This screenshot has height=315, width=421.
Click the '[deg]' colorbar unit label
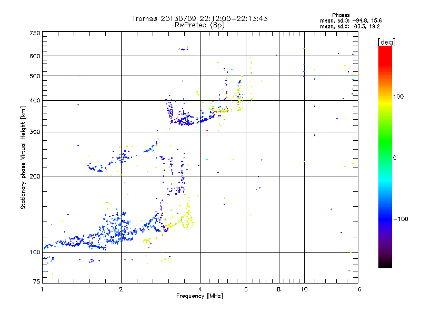click(386, 42)
